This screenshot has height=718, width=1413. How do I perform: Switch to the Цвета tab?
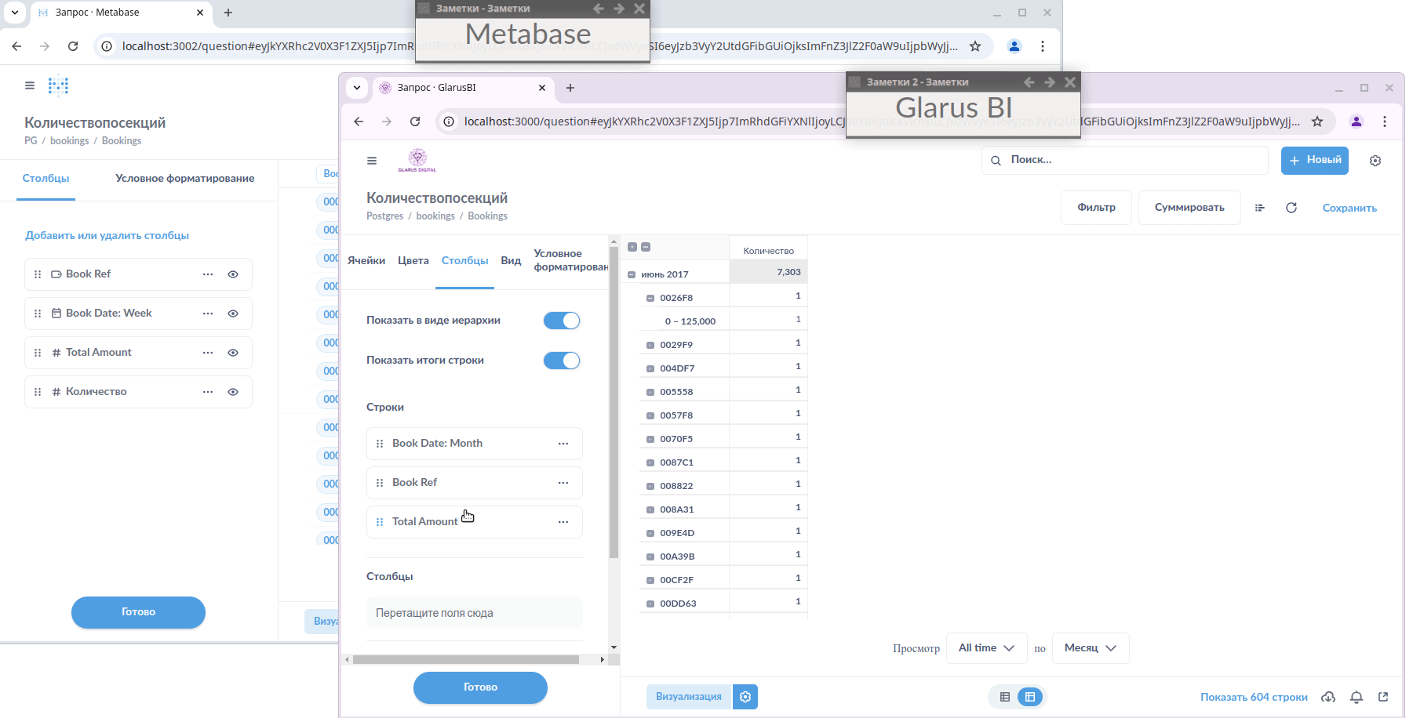tap(413, 261)
